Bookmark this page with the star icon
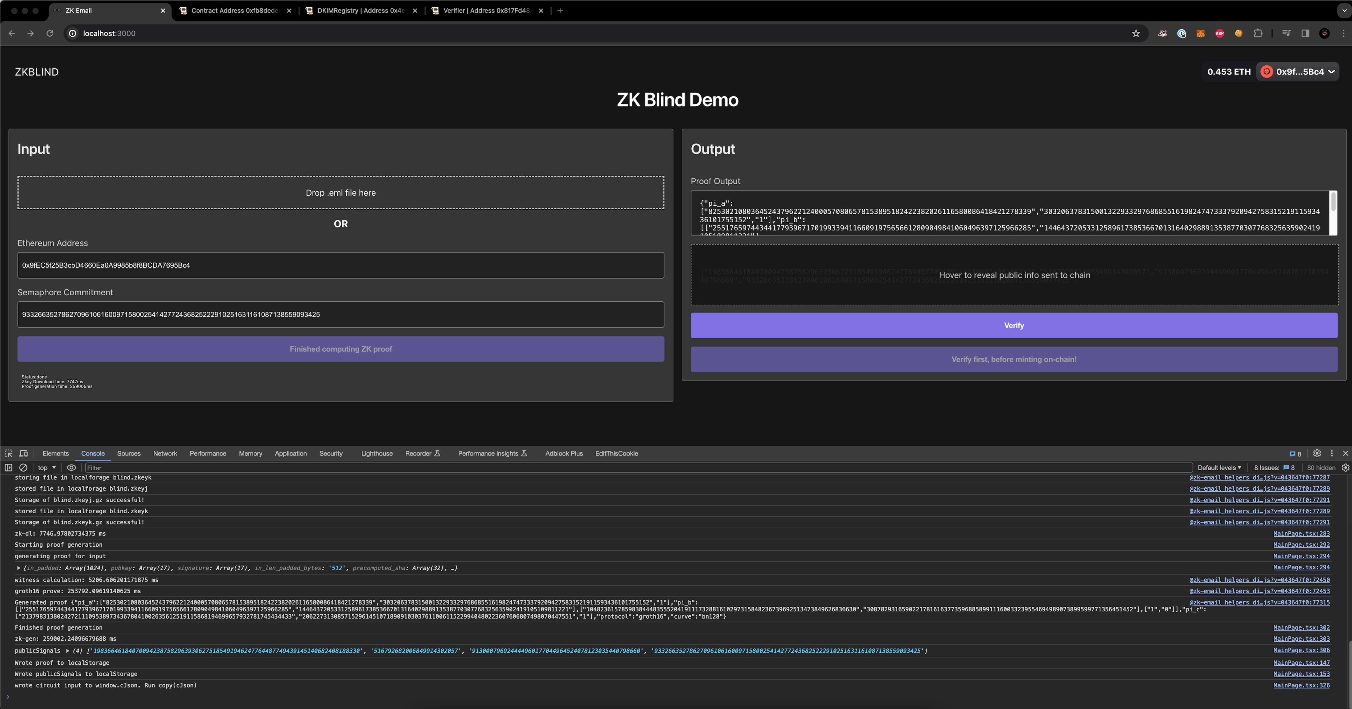 click(1136, 33)
